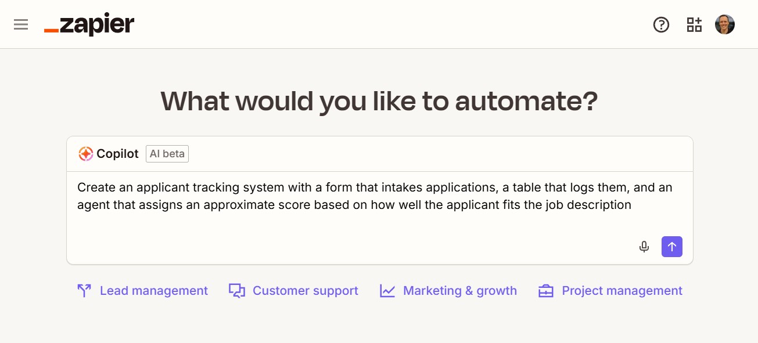
Task: Click the Zapier logo
Action: (x=89, y=24)
